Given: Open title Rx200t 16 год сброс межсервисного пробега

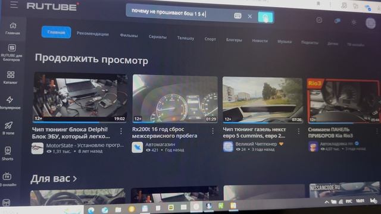Looking at the screenshot, I should pyautogui.click(x=164, y=133).
